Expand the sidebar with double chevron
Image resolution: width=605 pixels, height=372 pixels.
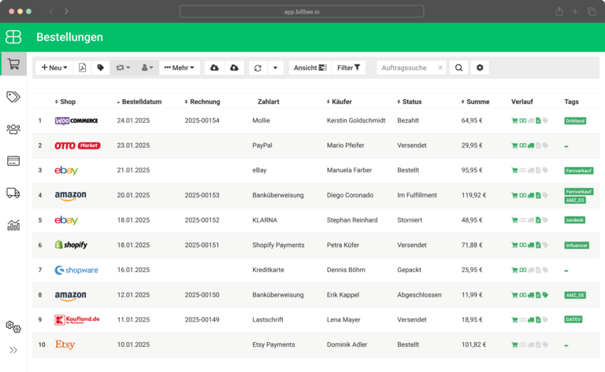pyautogui.click(x=13, y=350)
